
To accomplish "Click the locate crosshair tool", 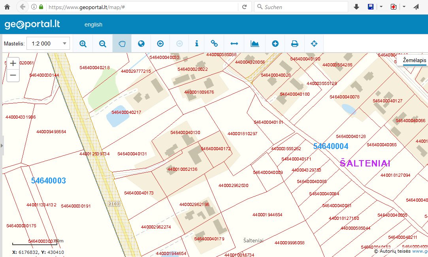I will 314,43.
